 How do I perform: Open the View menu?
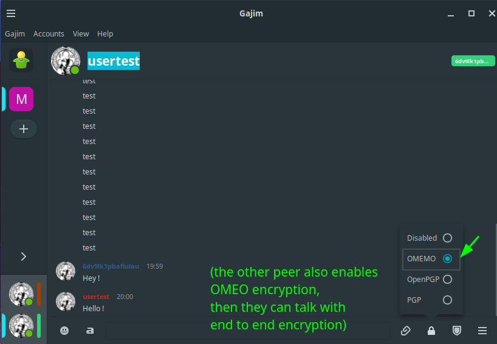[81, 33]
